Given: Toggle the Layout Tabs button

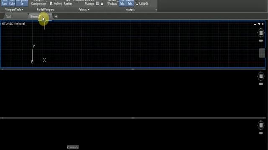Looking at the screenshot, I should click(x=130, y=3).
